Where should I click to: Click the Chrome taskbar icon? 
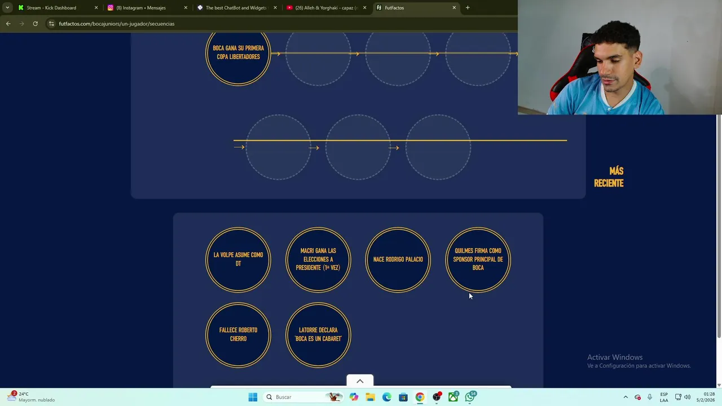click(x=420, y=397)
